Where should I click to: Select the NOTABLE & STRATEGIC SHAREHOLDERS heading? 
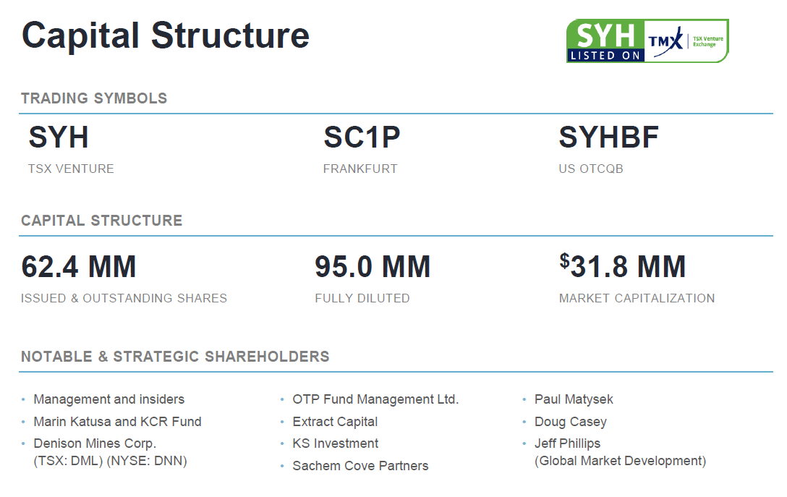(175, 357)
